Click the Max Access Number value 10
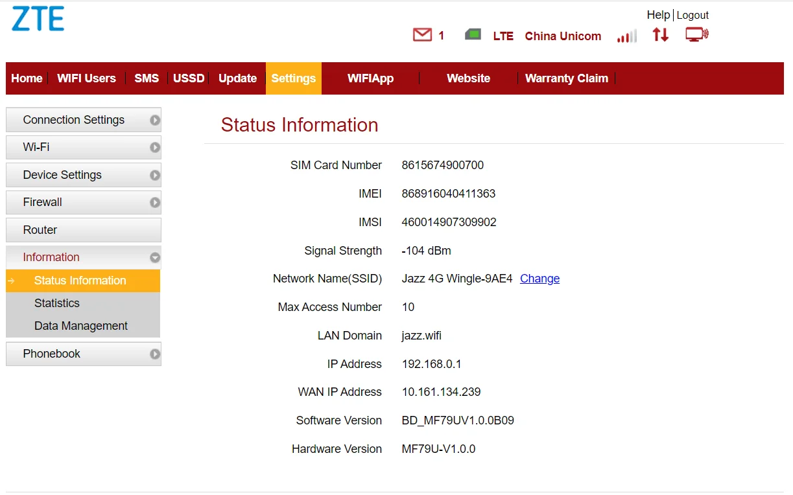The height and width of the screenshot is (495, 793). click(x=408, y=307)
